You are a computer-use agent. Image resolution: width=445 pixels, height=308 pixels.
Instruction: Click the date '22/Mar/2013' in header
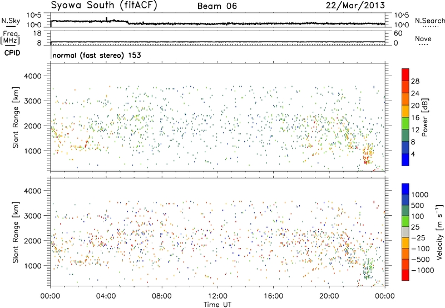tap(355, 6)
